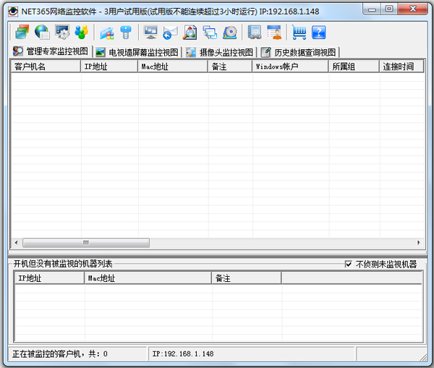
Task: Click the envelope with blue arrow icon
Action: (171, 32)
